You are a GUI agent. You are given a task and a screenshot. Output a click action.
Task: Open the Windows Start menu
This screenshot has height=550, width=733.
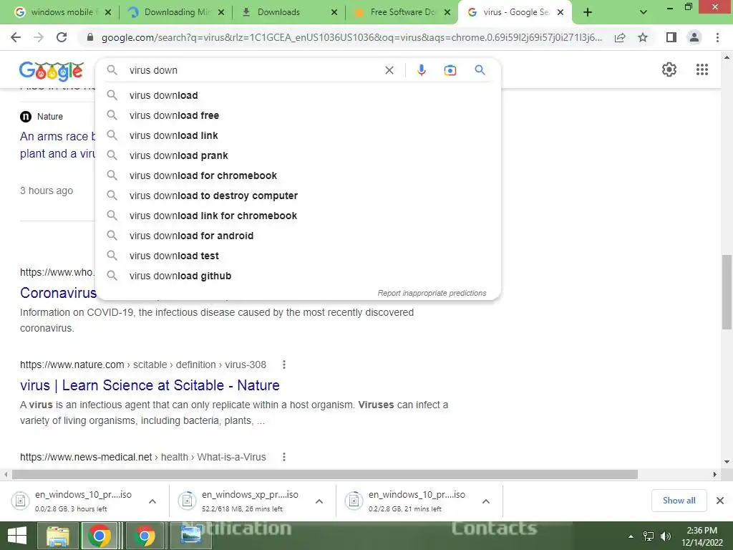click(17, 536)
